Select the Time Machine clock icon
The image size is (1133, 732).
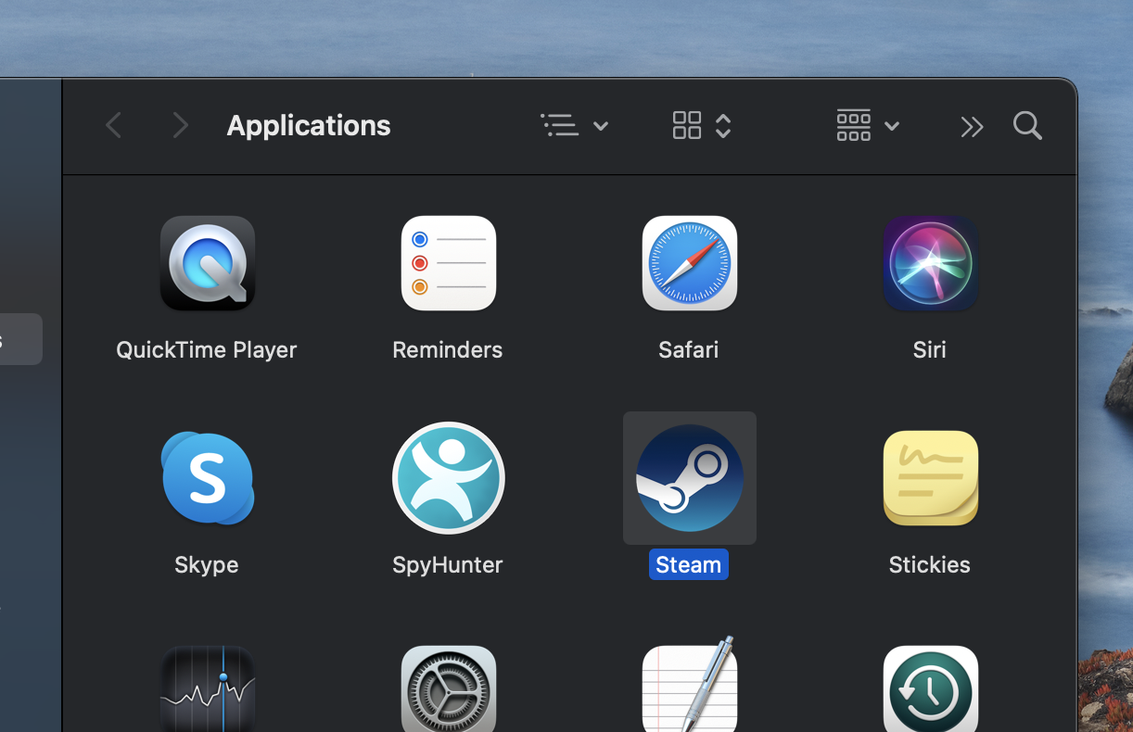930,688
